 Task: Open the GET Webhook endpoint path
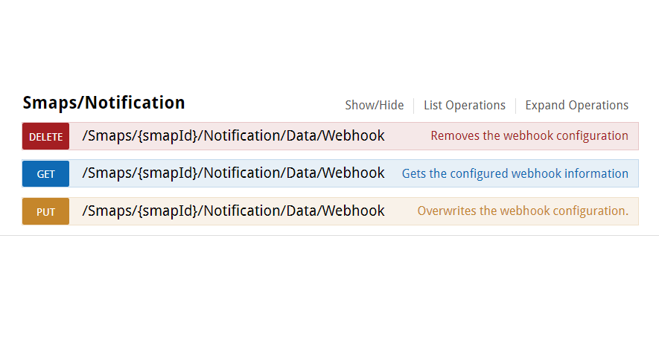pos(233,173)
